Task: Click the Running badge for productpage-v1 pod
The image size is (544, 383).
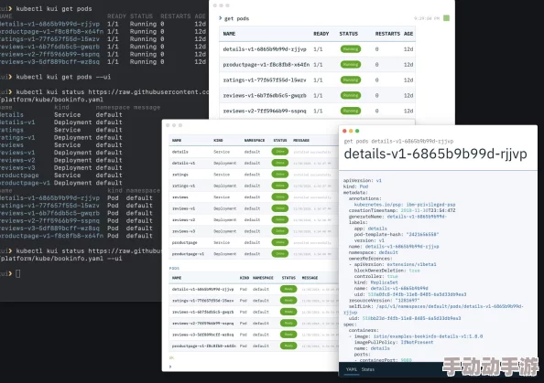Action: coord(351,64)
